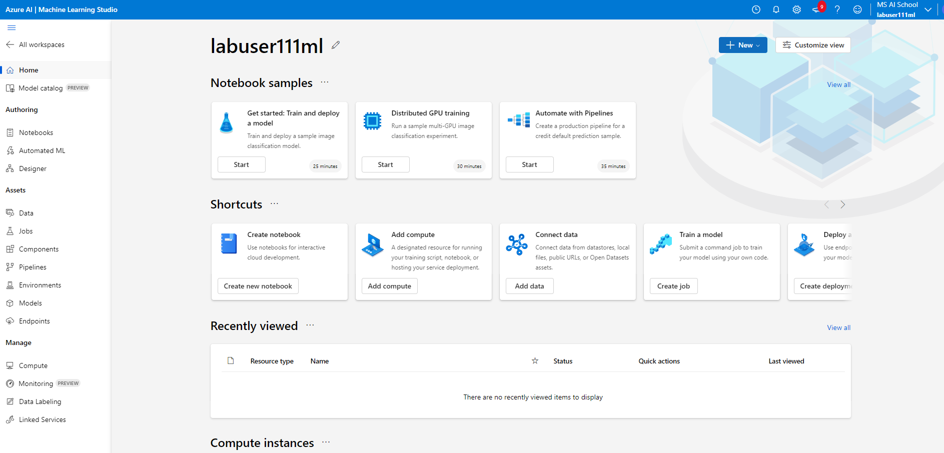Click the document icon in table header

coord(231,360)
